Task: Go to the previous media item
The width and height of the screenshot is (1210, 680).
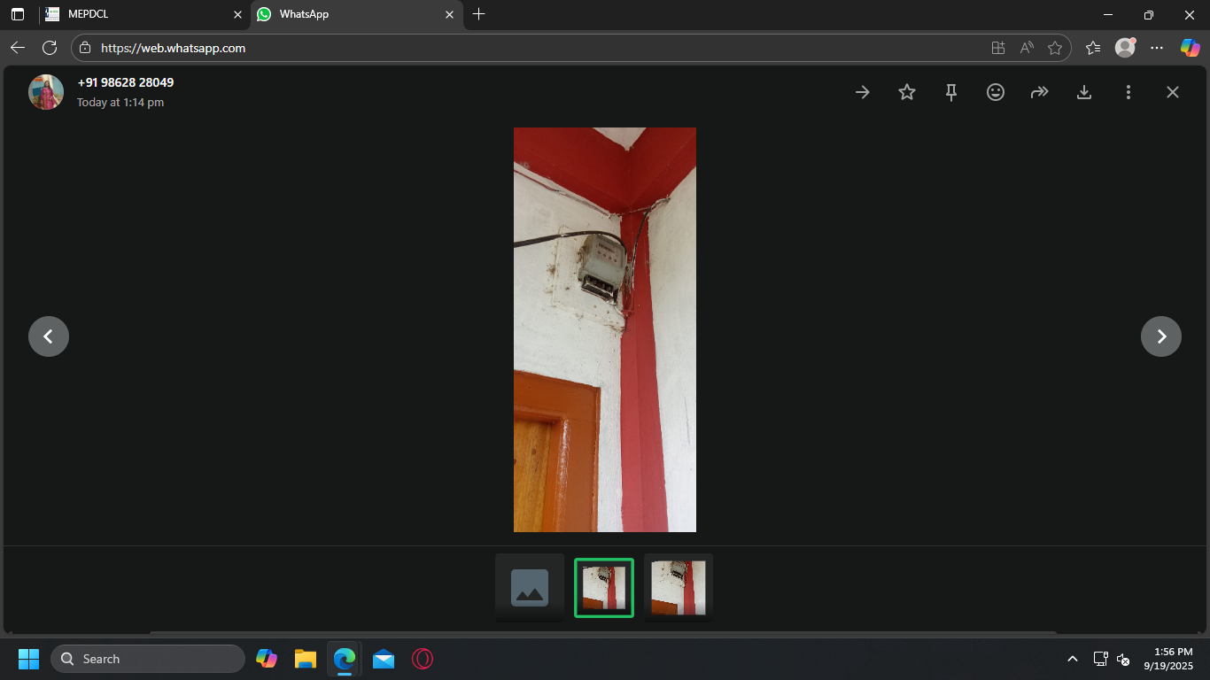Action: (49, 336)
